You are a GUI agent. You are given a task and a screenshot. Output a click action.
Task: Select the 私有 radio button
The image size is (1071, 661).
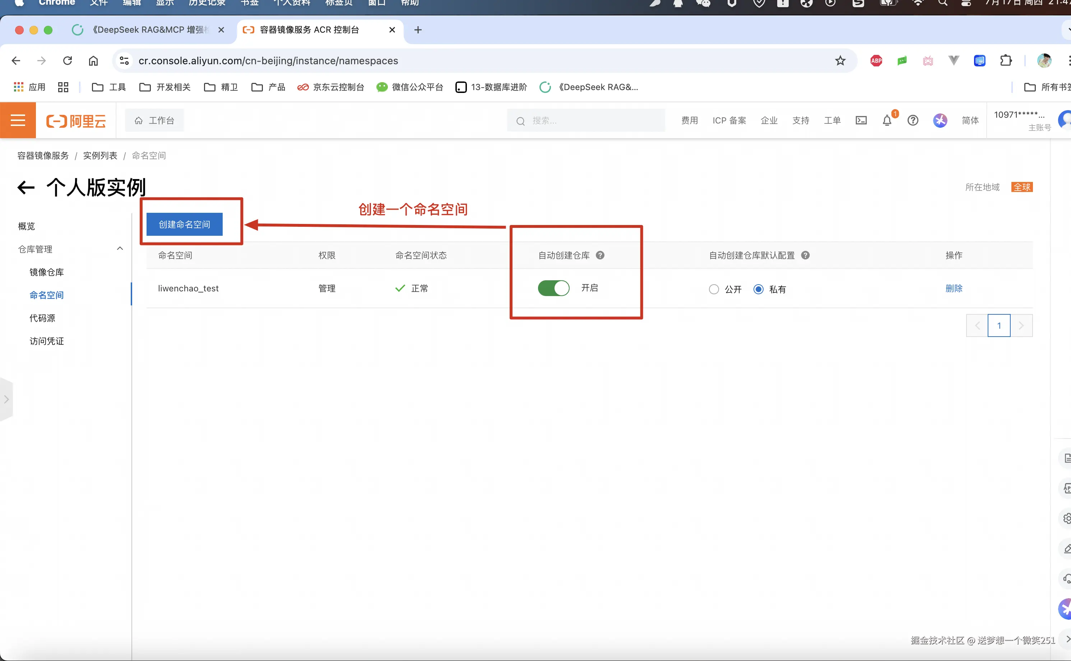click(x=758, y=289)
